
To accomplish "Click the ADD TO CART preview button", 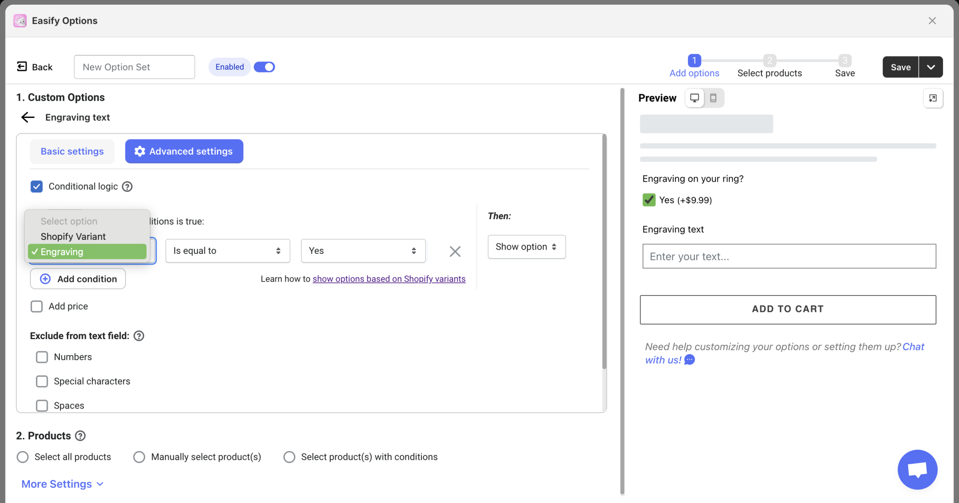I will (x=788, y=310).
